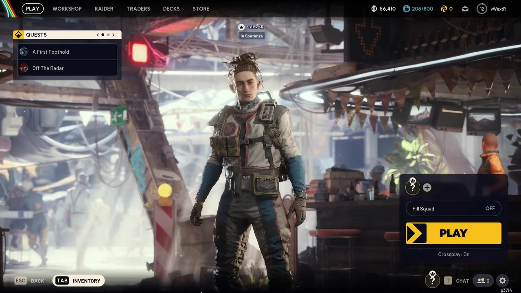Click the crown icon above character
The height and width of the screenshot is (293, 521).
[241, 27]
